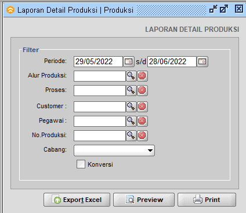Enable the Konversi checkbox
Screen dimensions: 246x213
[81, 164]
